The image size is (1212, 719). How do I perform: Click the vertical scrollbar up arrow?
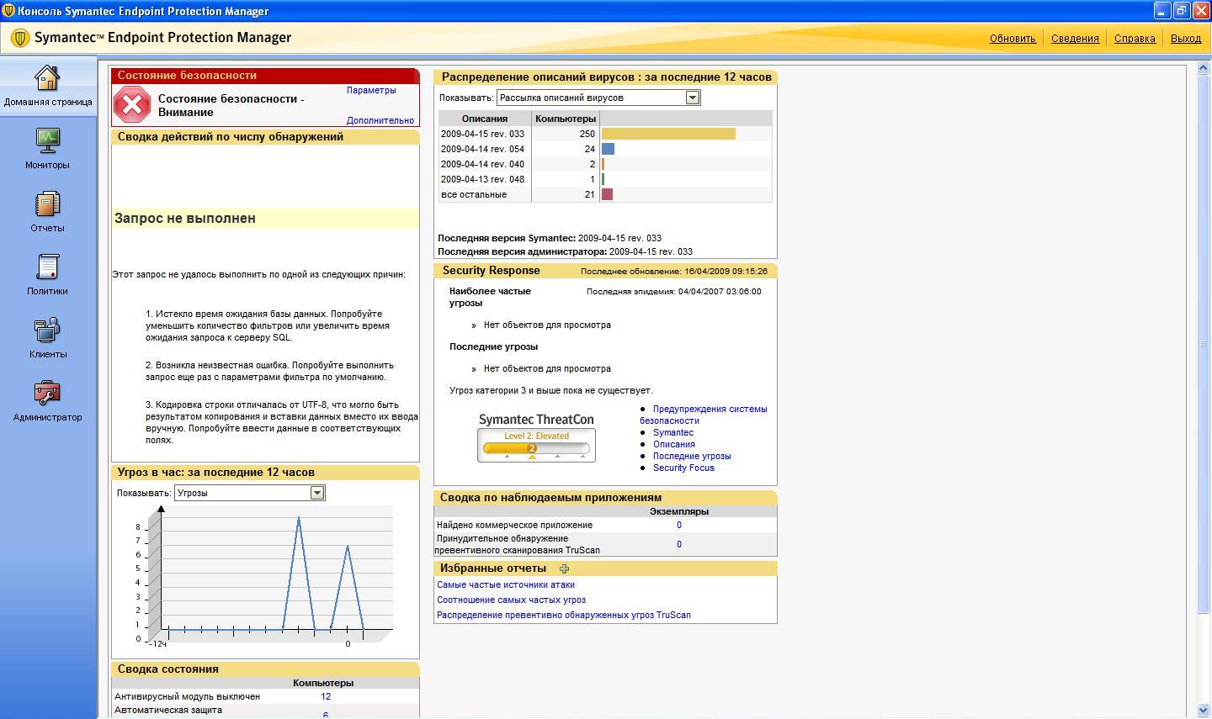(1203, 68)
